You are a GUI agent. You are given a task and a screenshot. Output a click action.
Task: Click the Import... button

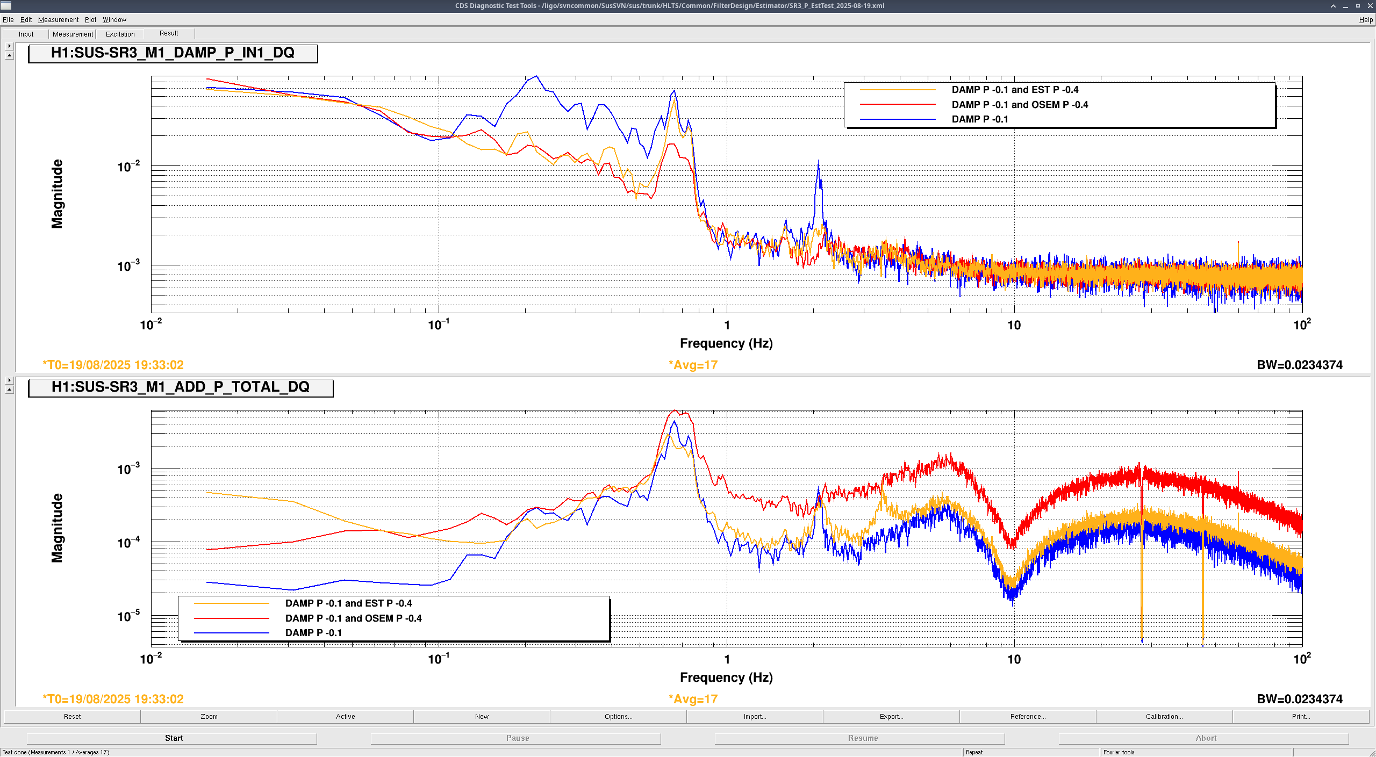[755, 717]
